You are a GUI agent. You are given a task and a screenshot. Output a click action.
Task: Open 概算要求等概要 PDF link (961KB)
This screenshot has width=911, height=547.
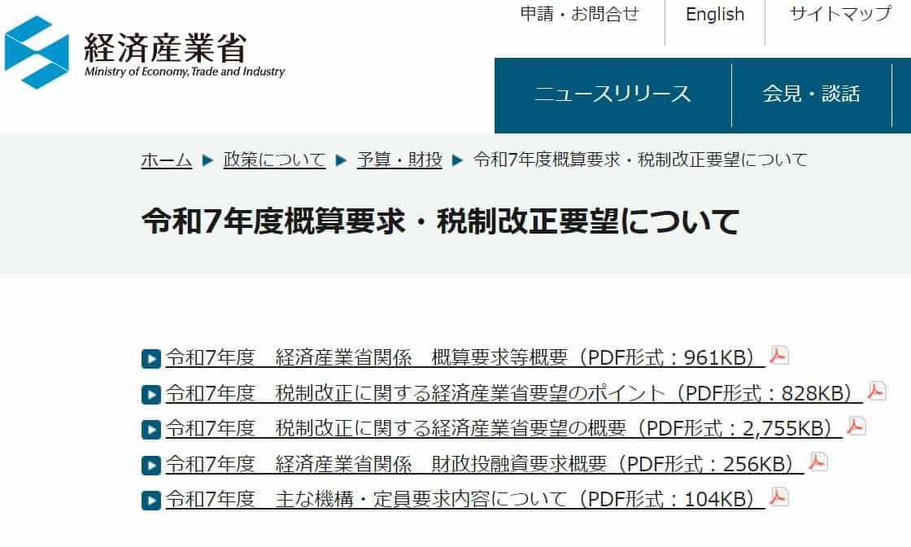(465, 357)
